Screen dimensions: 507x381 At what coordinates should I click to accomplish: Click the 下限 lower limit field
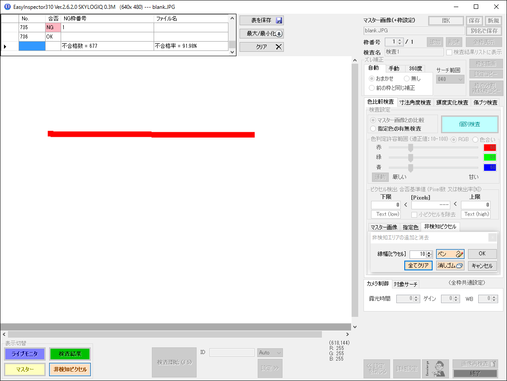click(x=386, y=205)
